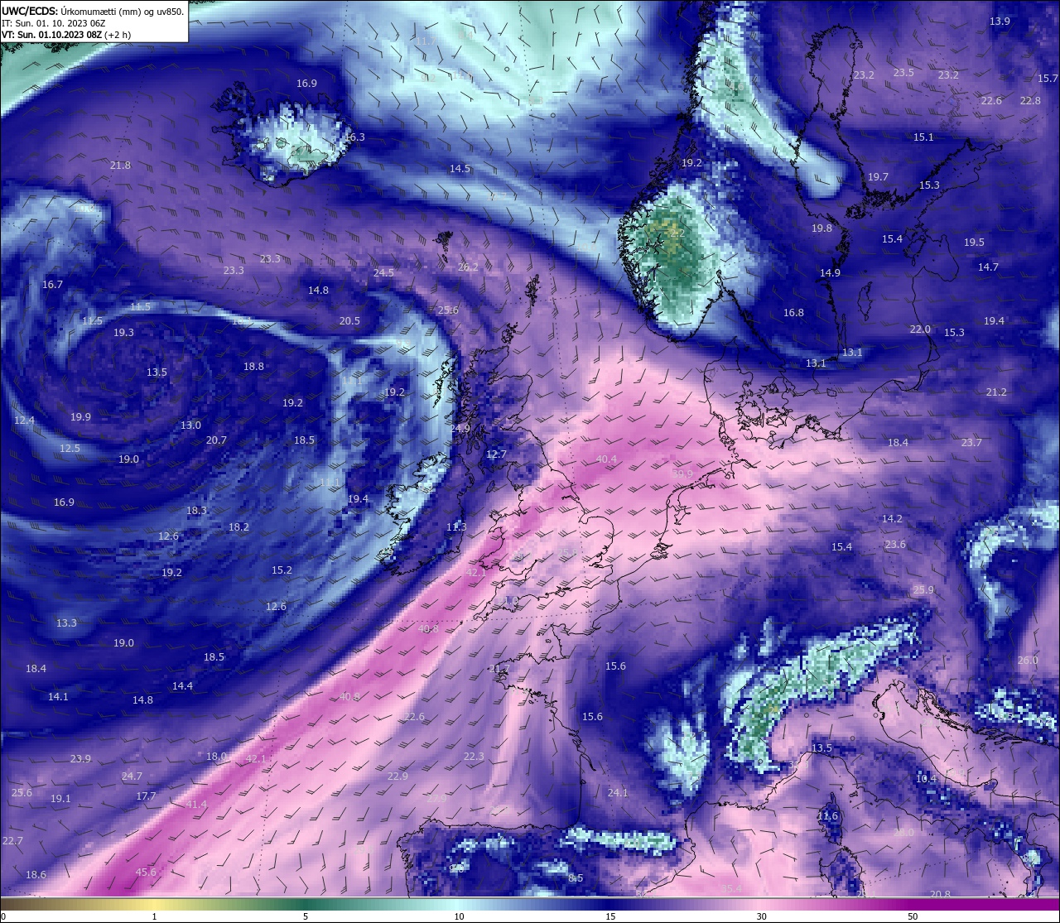
Task: Click the 24.1 value label
Action: pos(618,793)
